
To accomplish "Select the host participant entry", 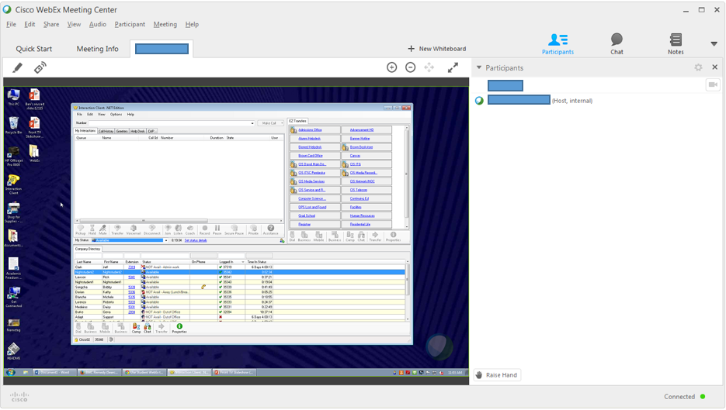I will [535, 100].
